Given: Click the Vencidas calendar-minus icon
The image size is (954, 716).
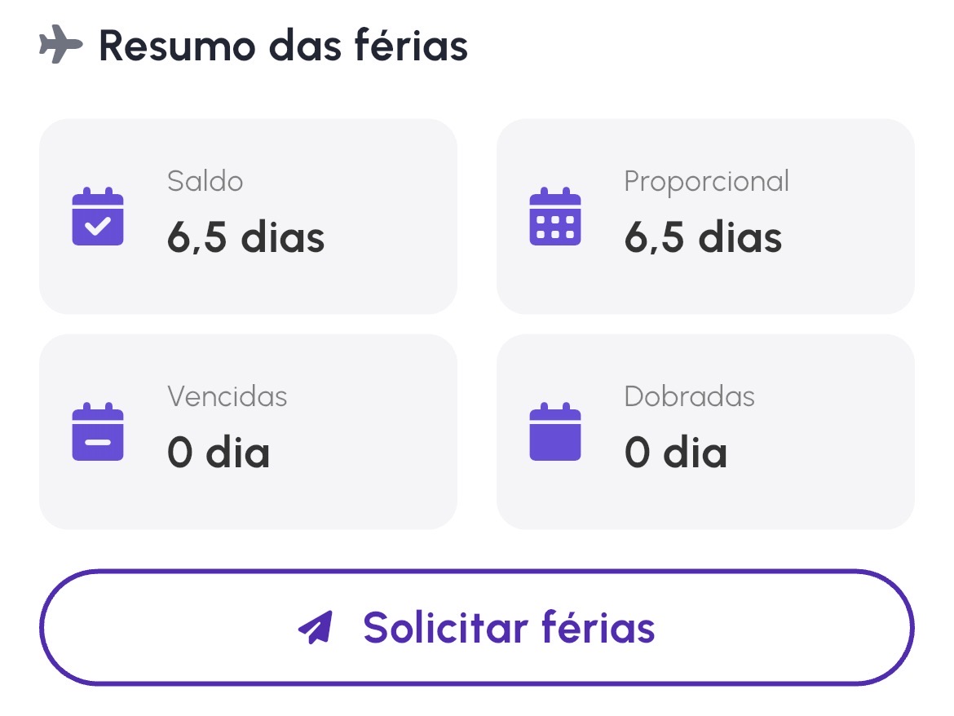Looking at the screenshot, I should tap(98, 432).
